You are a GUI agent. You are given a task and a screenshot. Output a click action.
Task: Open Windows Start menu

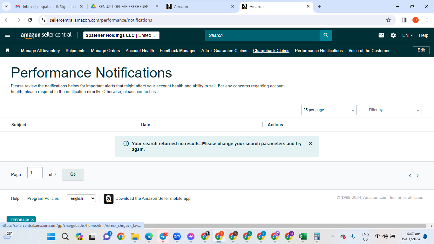51,236
